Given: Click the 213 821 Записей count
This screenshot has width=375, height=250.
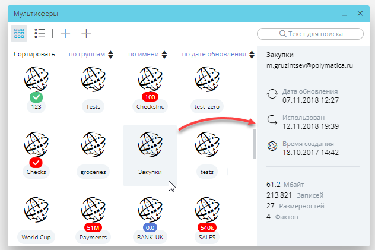Looking at the screenshot, I should 295,195.
